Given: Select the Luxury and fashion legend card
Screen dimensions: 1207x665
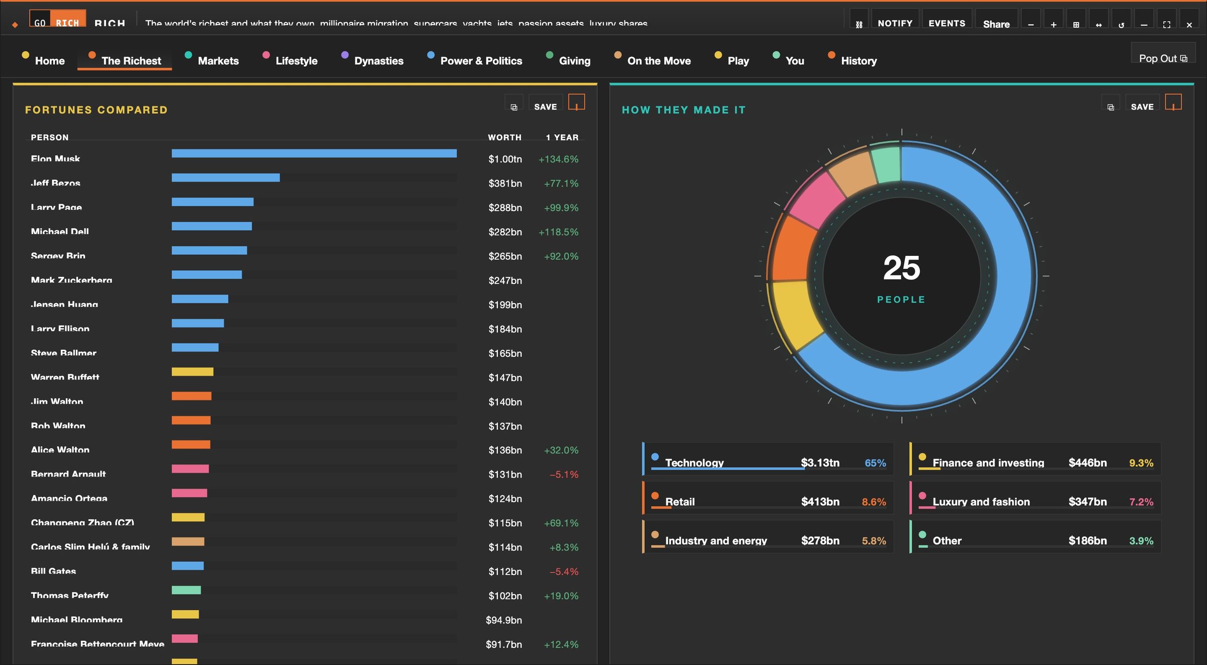Looking at the screenshot, I should pyautogui.click(x=1035, y=498).
